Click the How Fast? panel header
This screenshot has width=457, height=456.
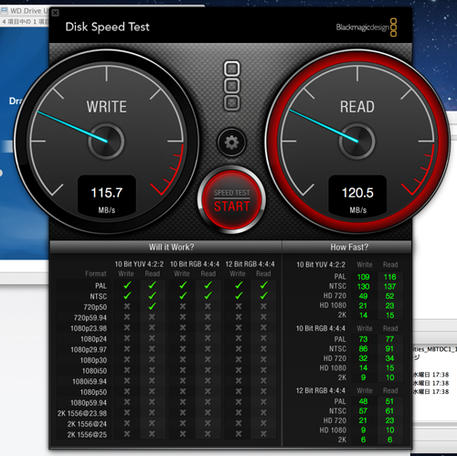click(x=349, y=247)
